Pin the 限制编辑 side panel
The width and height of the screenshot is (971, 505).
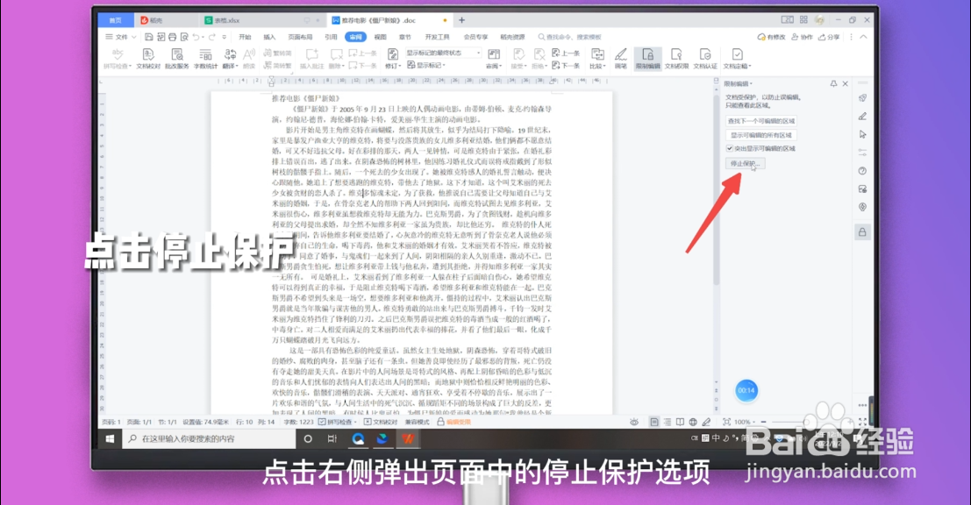point(833,83)
